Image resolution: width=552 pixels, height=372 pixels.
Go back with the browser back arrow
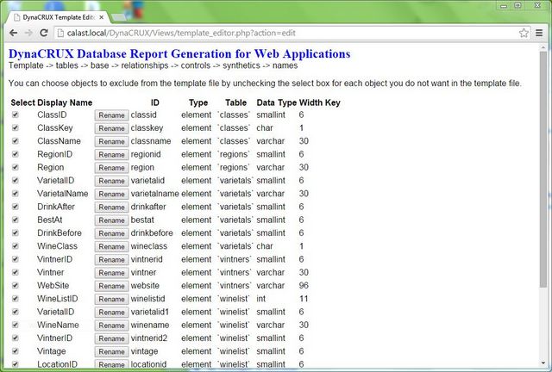pyautogui.click(x=14, y=33)
